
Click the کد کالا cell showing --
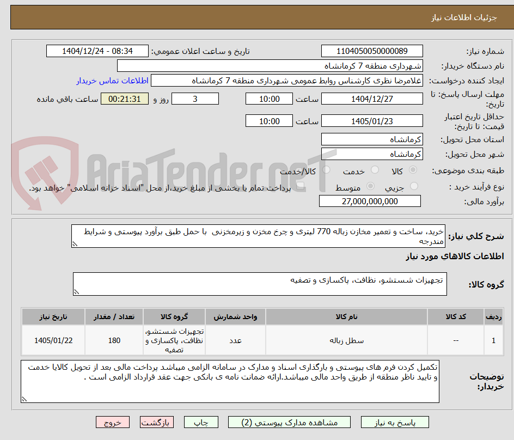coord(456,340)
